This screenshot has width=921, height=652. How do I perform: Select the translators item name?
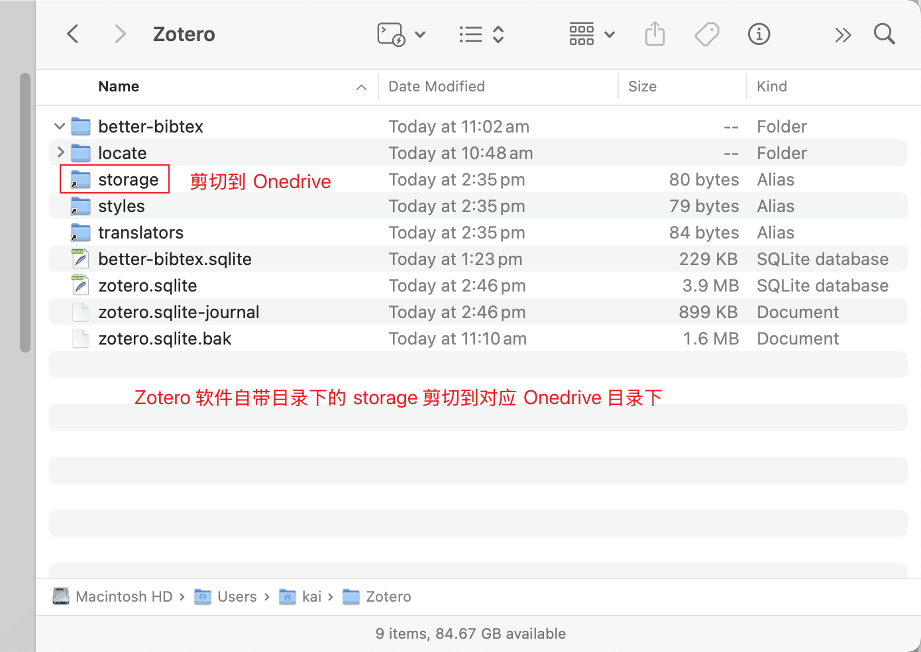coord(141,233)
